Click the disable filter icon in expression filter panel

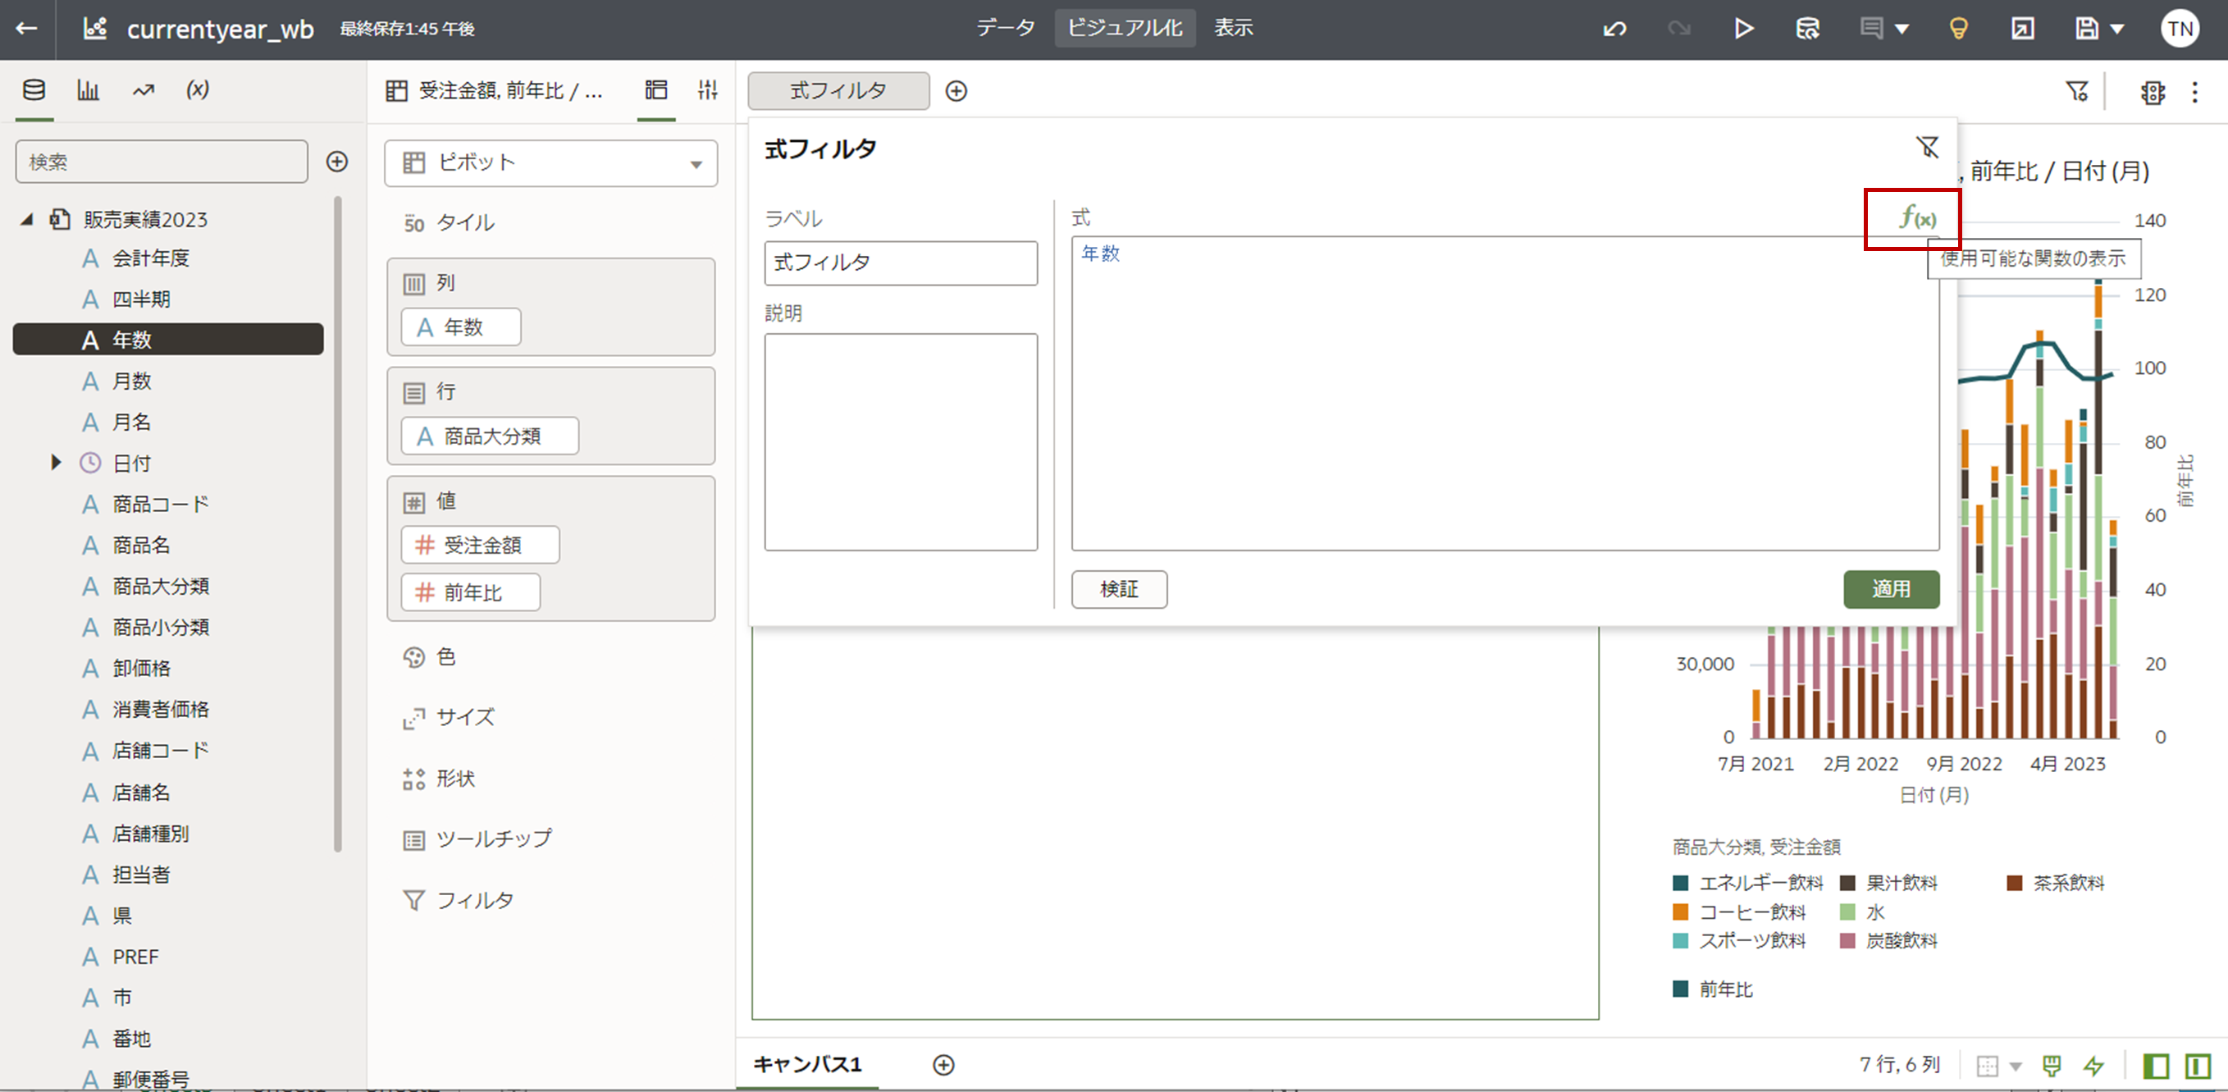click(x=1927, y=147)
